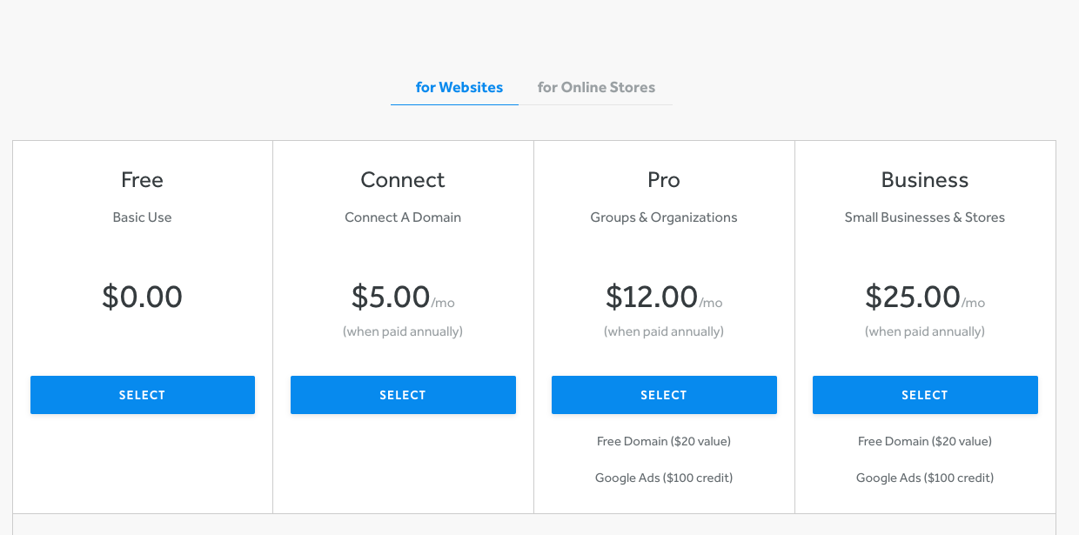Select the Business plan
The height and width of the screenshot is (535, 1079).
tap(925, 394)
